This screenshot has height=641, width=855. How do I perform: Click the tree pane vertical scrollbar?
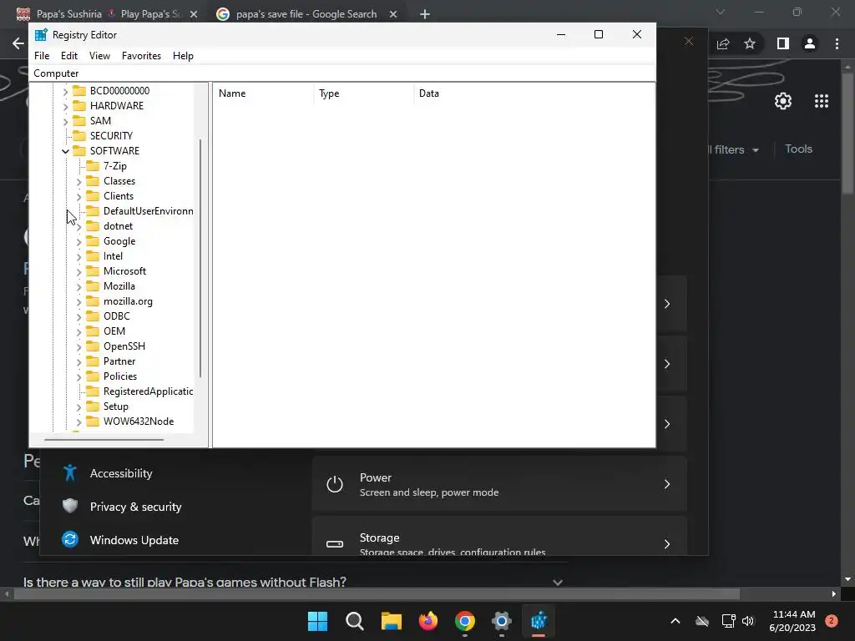tap(200, 259)
